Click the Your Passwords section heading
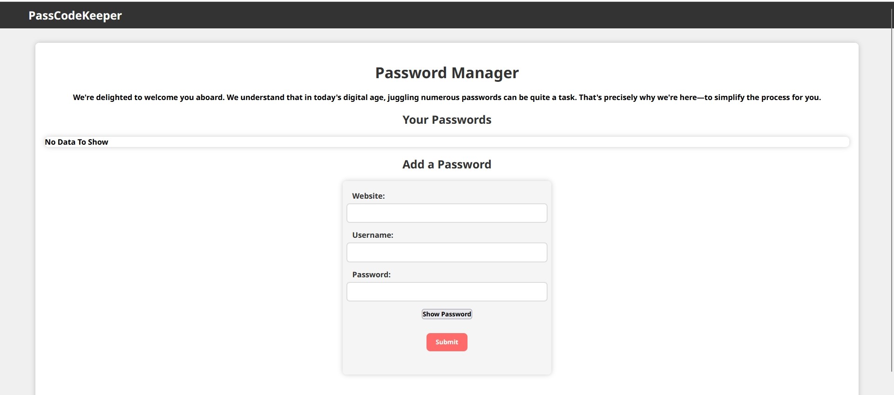 [x=447, y=120]
